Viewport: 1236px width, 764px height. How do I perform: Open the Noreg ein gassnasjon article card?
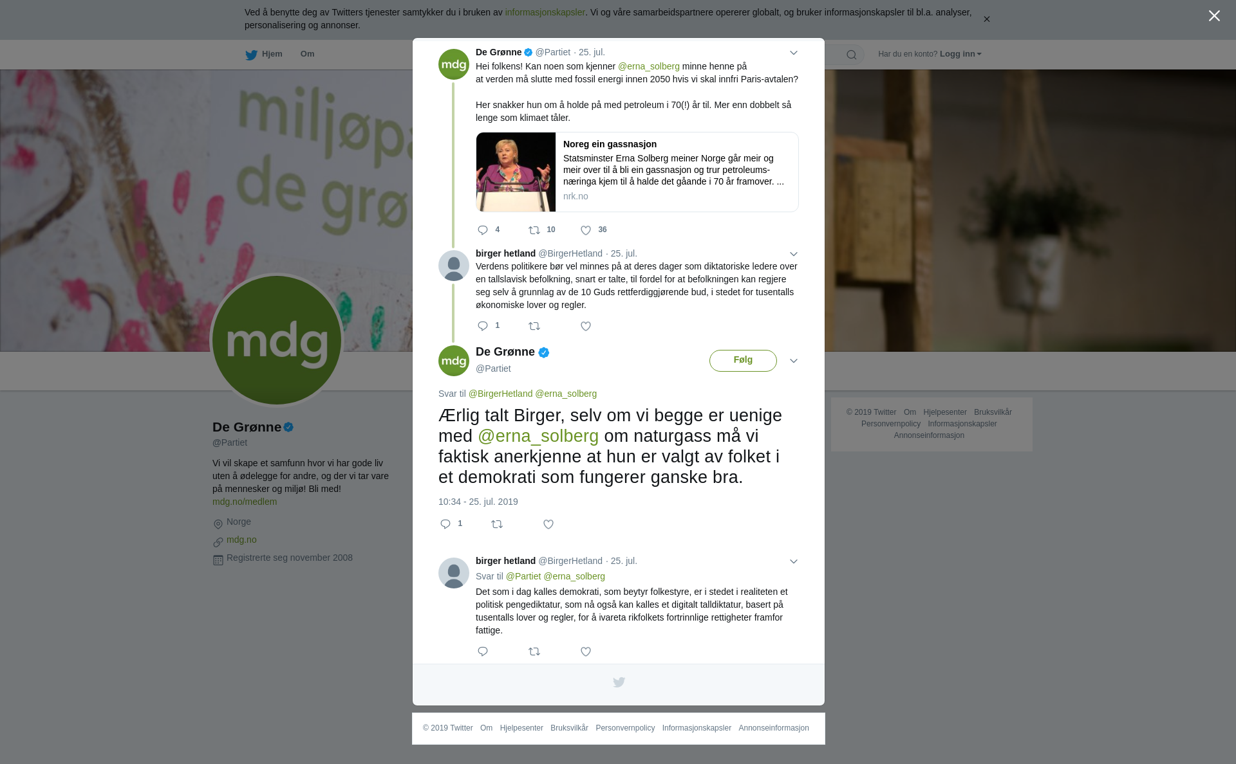coord(637,172)
